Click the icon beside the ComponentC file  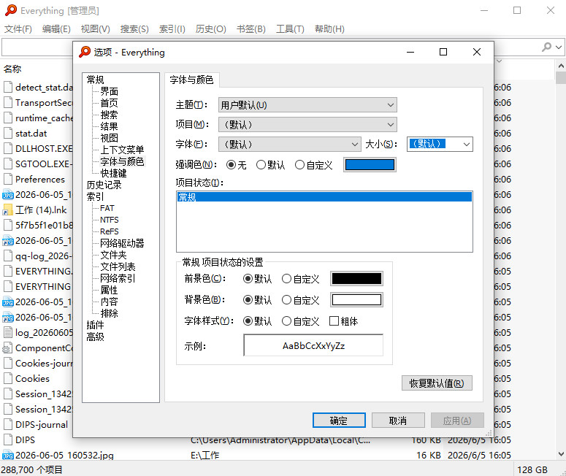(7, 348)
